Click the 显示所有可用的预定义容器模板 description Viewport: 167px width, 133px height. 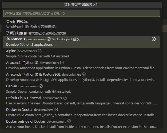[31, 27]
